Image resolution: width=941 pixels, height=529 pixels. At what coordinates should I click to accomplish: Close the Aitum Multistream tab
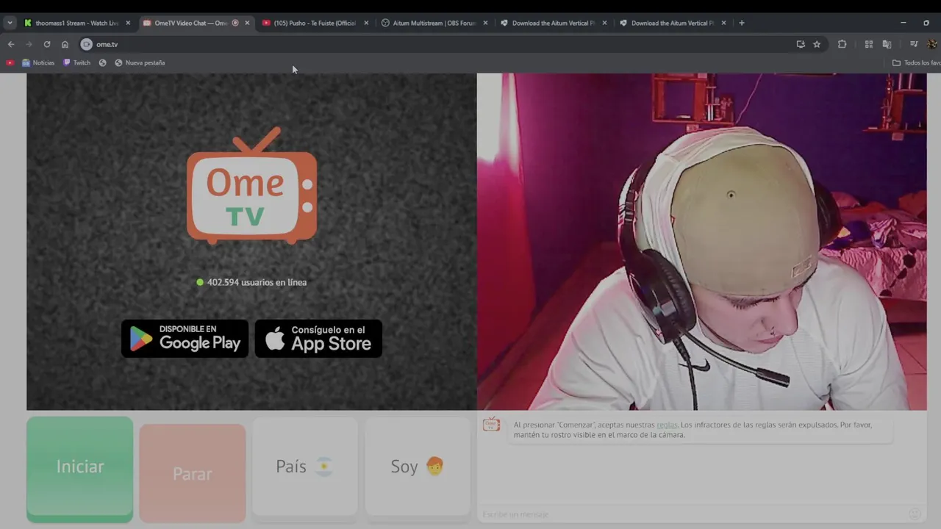[x=485, y=23]
